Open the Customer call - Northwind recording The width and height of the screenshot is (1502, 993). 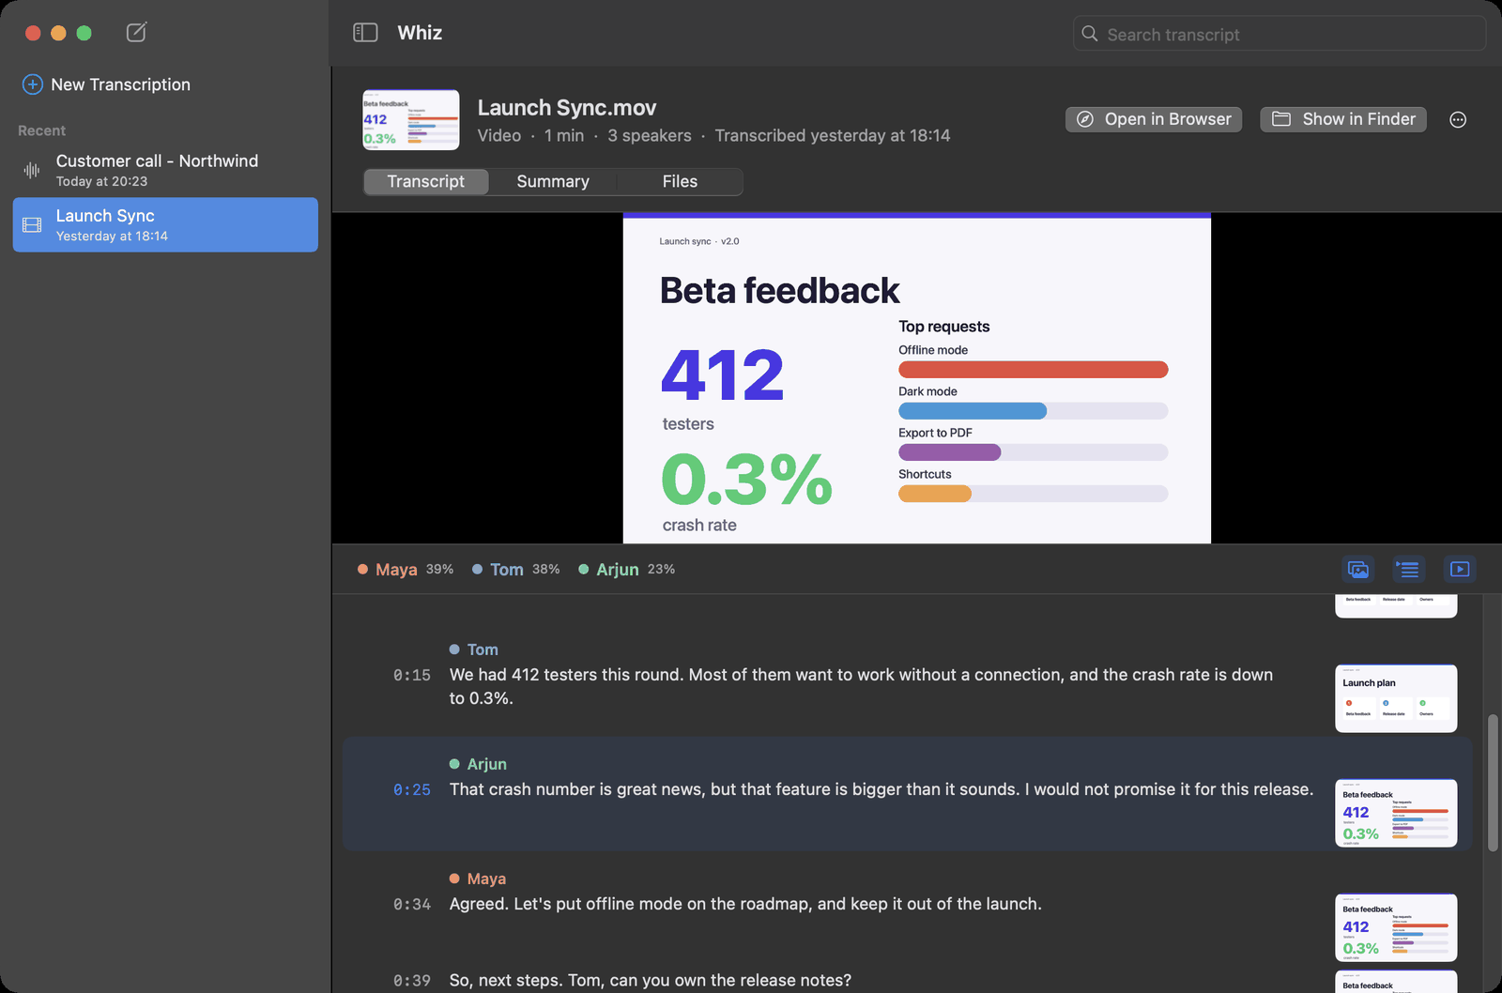tap(165, 170)
